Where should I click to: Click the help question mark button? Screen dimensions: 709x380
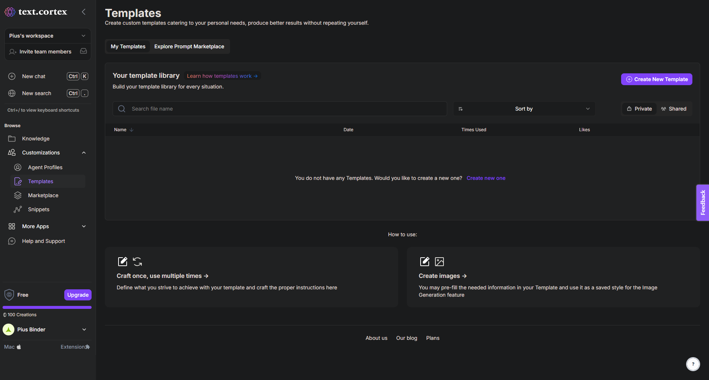click(693, 364)
